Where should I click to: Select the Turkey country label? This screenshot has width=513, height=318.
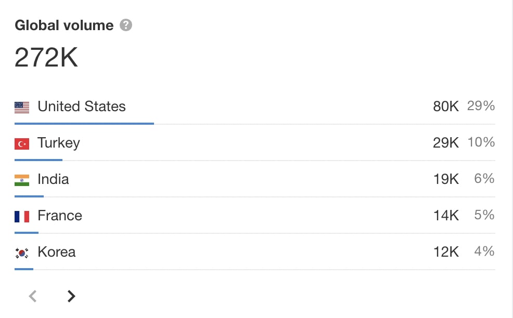(59, 143)
